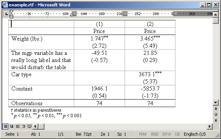
Task: Click the horizontal scrollbar thumb
Action: 41,127
